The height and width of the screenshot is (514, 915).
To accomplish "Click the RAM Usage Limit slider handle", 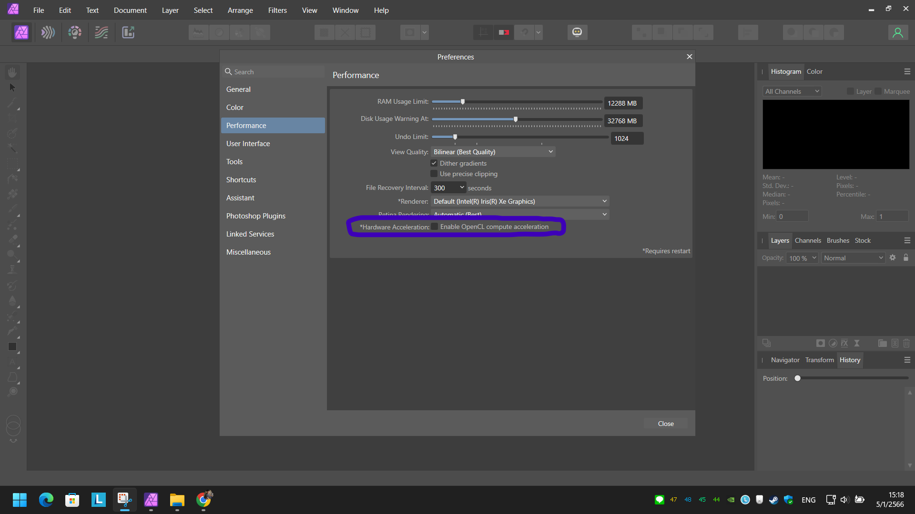I will point(463,102).
